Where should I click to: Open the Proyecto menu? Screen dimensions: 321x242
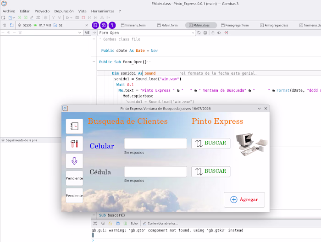[42, 11]
